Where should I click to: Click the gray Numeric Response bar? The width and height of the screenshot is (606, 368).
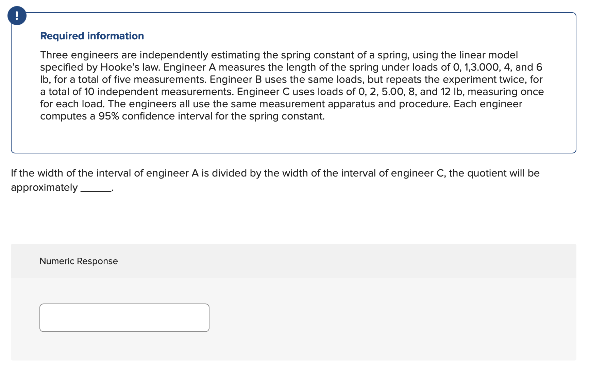(x=292, y=261)
